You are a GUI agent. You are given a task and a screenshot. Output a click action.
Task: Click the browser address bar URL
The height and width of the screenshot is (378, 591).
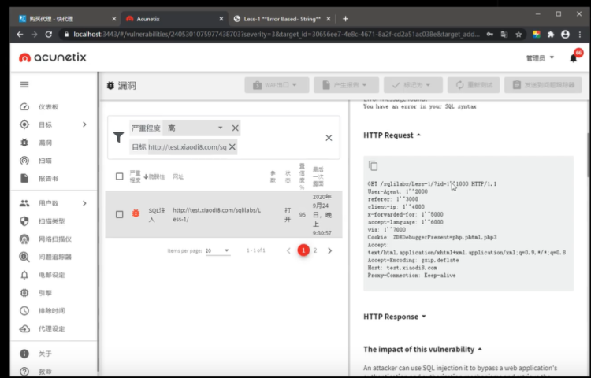(277, 35)
